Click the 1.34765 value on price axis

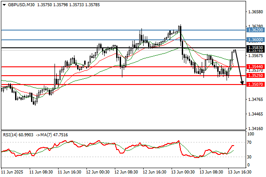(x=254, y=100)
